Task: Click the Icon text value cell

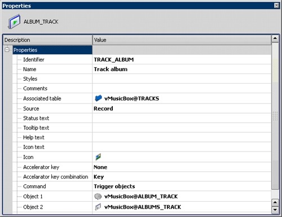Action: tap(182, 147)
